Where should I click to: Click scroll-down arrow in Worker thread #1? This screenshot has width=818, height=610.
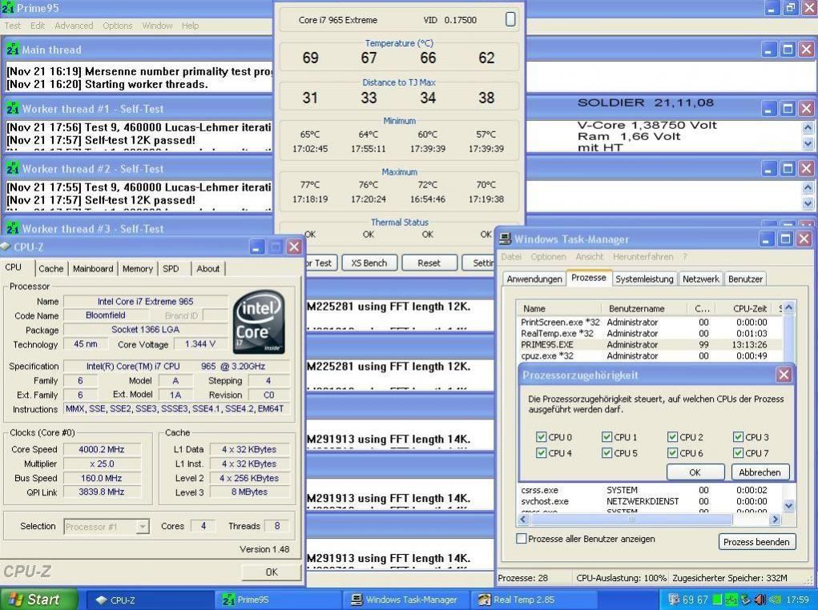tap(808, 142)
